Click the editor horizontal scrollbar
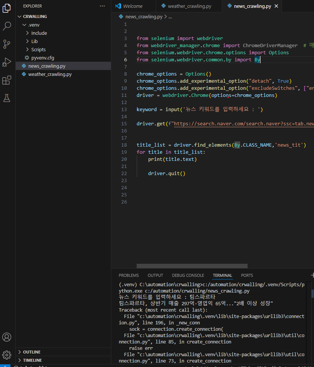314x367 pixels. pyautogui.click(x=192, y=266)
